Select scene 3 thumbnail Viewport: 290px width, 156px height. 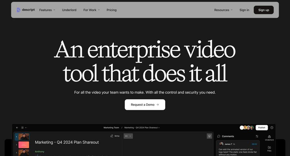pyautogui.click(x=24, y=153)
